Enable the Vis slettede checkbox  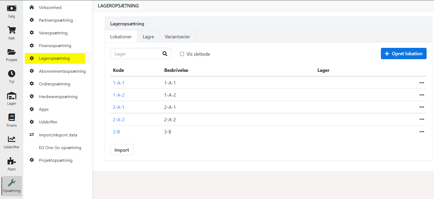coord(182,54)
